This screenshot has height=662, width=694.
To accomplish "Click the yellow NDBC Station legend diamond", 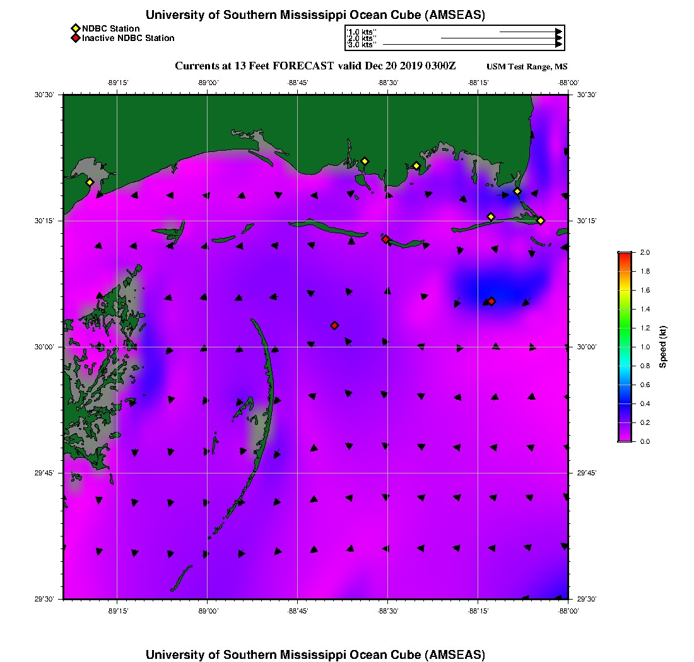I will (75, 28).
